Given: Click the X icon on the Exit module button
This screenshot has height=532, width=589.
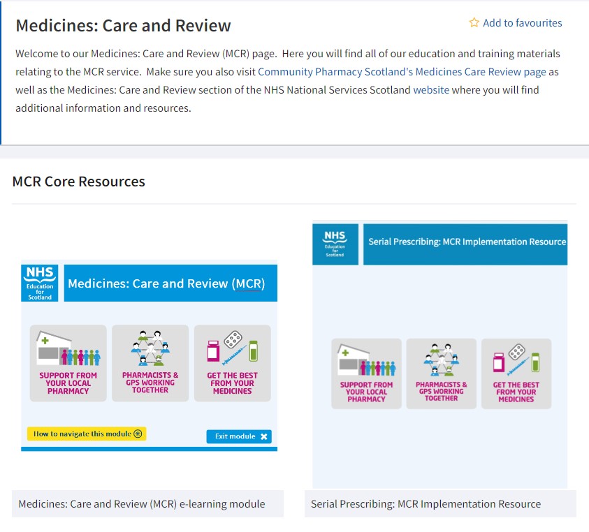Looking at the screenshot, I should (263, 436).
